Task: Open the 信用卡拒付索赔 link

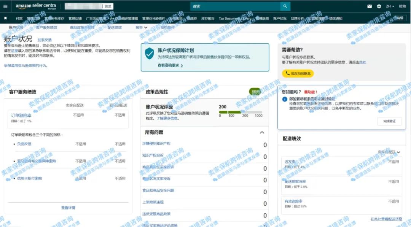Action: pos(29,178)
